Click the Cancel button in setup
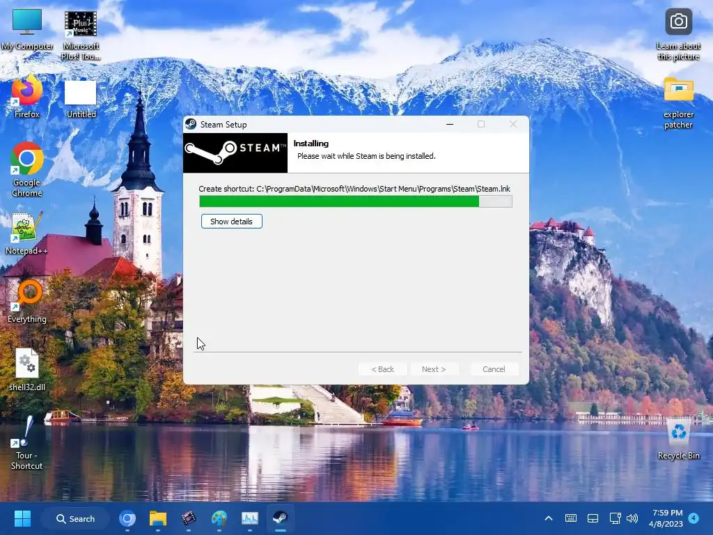Screen dimensions: 713x535 point(494,369)
